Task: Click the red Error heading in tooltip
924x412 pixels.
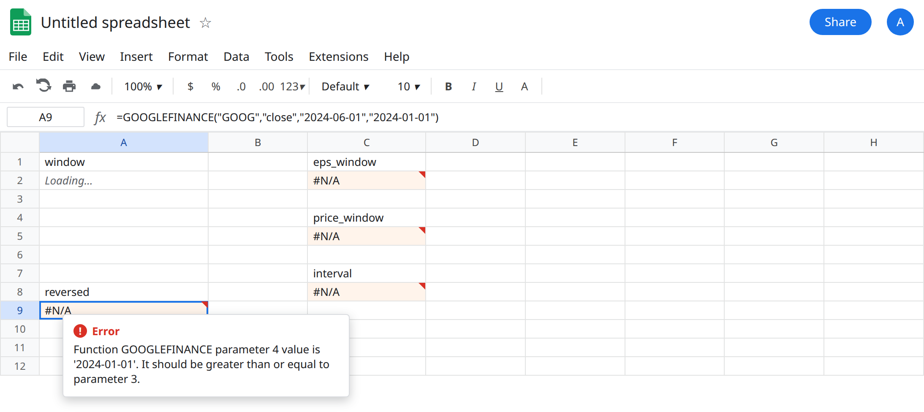Action: 106,331
